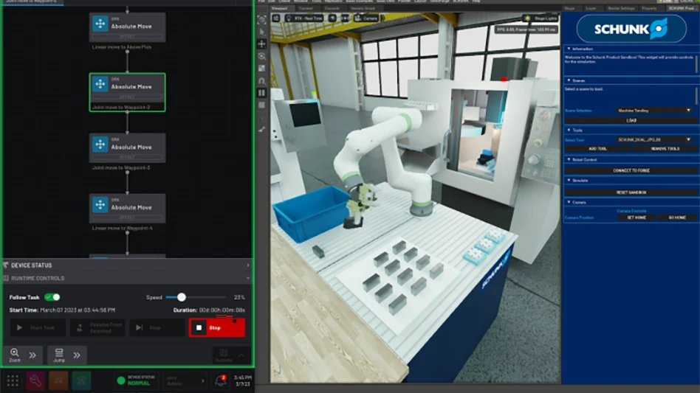700x393 pixels.
Task: Open the apps grid icon in bottom bar
Action: (x=13, y=380)
